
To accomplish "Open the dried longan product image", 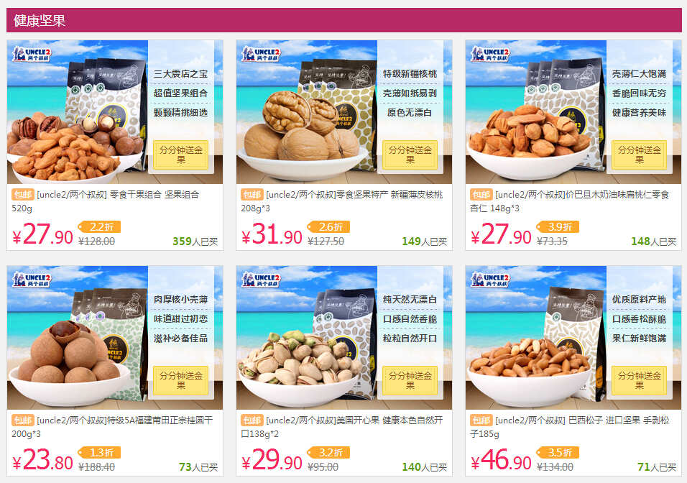I will [115, 338].
